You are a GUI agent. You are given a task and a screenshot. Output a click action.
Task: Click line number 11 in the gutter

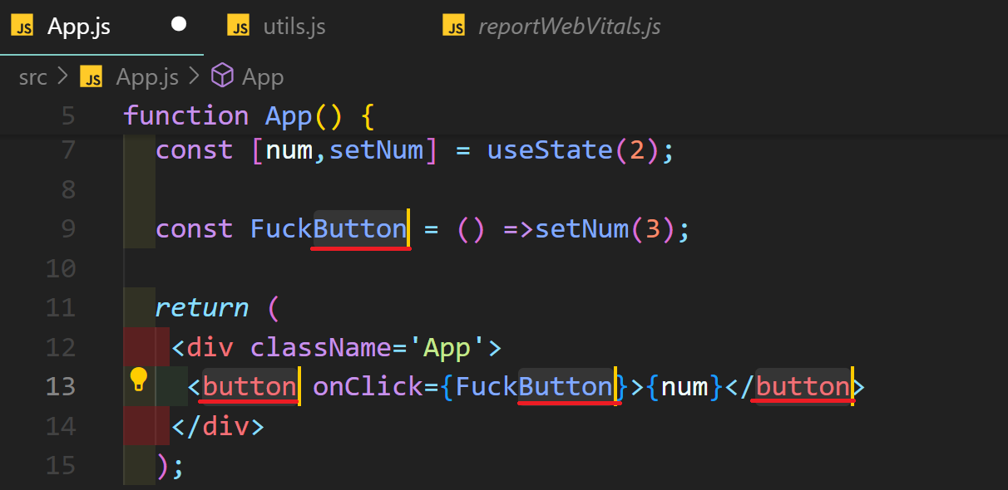tap(61, 308)
